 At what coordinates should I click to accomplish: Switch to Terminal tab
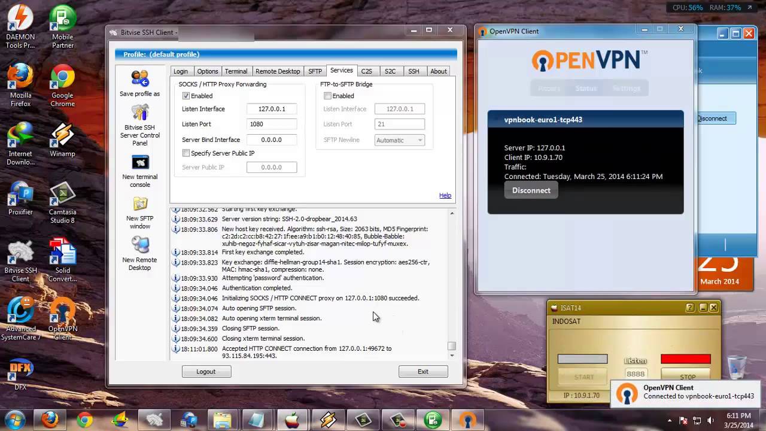[x=236, y=71]
